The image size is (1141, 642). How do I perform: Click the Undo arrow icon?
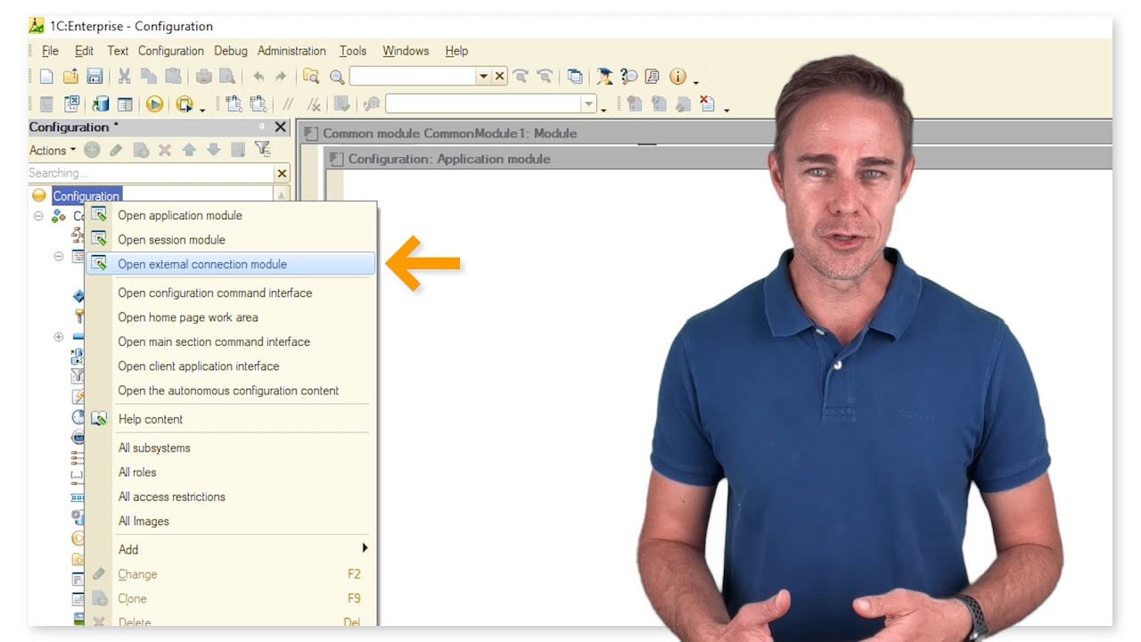click(x=259, y=77)
